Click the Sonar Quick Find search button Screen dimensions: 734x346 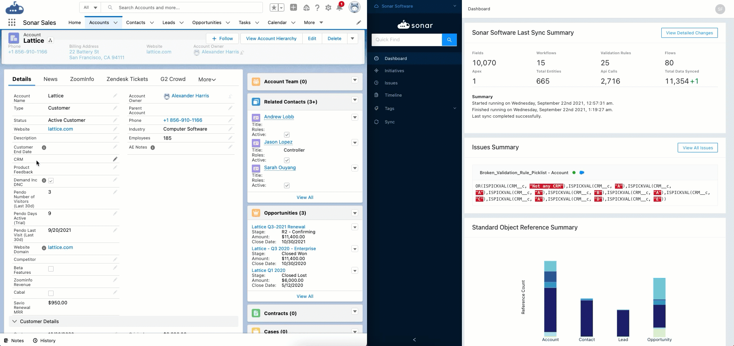click(x=449, y=40)
